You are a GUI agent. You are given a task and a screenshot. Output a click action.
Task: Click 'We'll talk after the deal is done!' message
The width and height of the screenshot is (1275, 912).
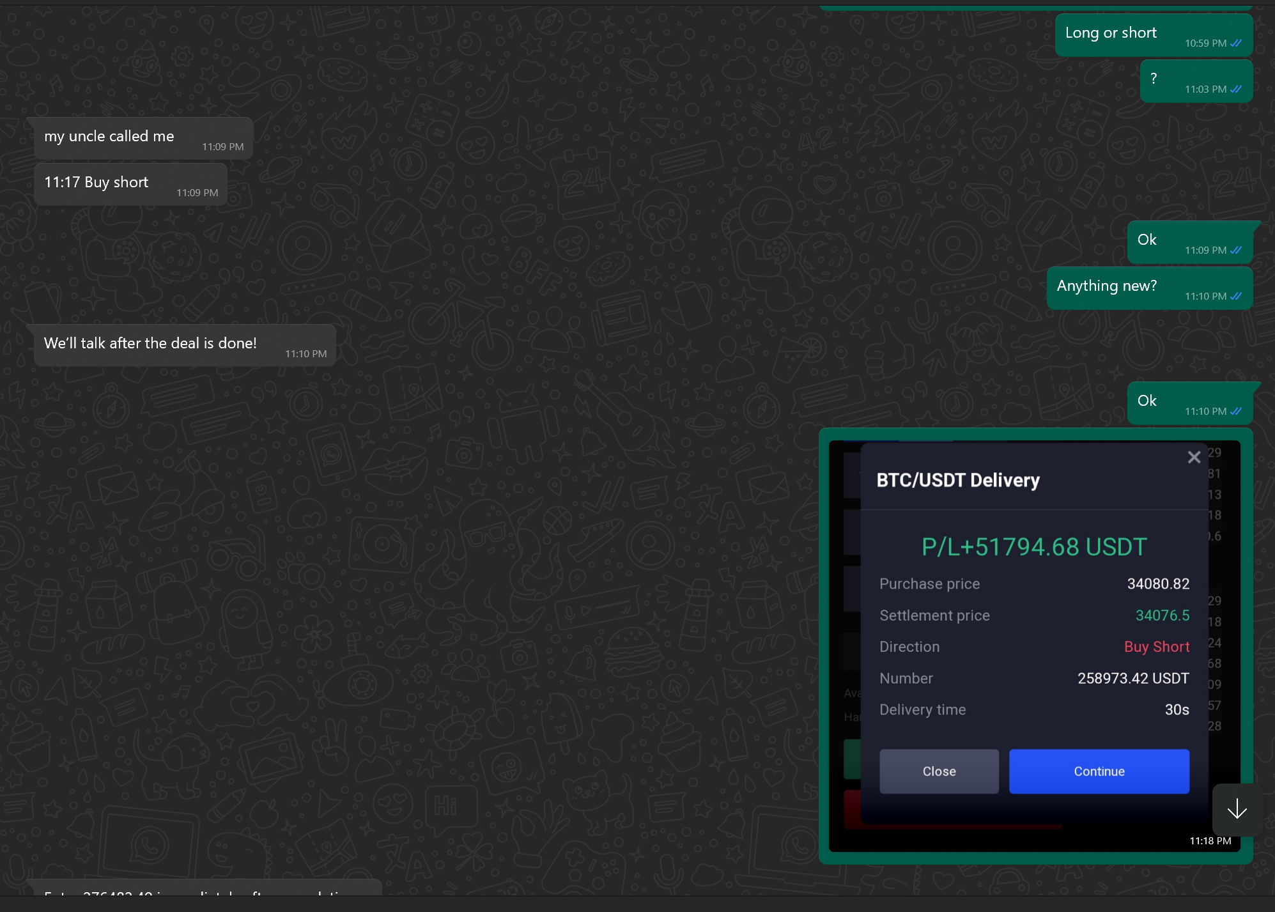click(x=151, y=344)
